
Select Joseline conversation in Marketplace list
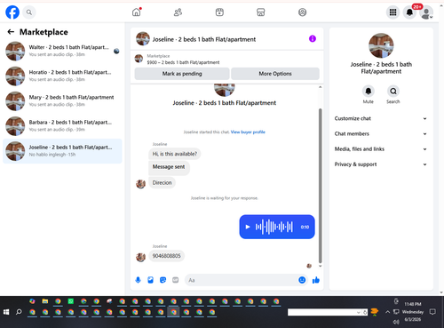(x=62, y=151)
